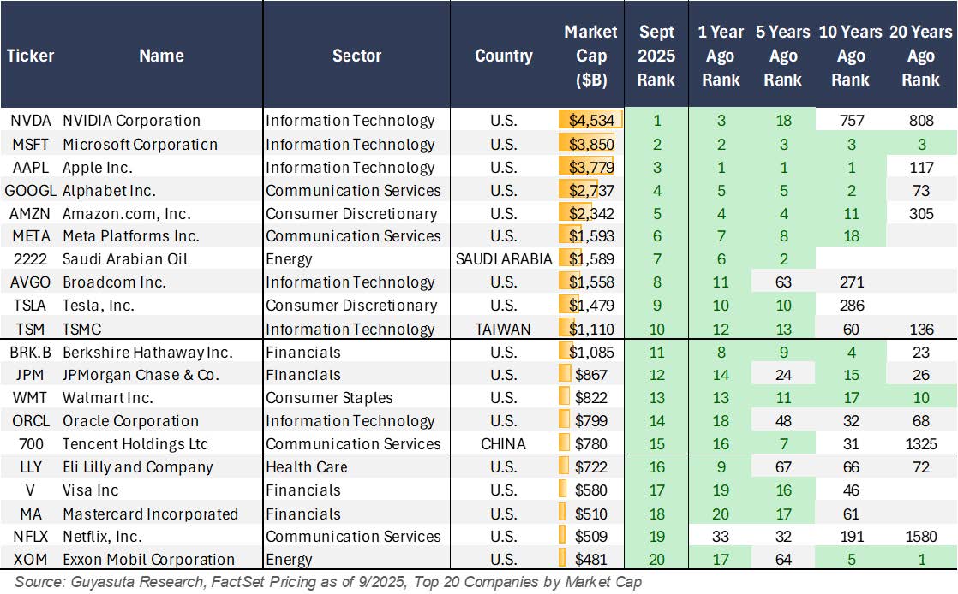Click the Sept 2025 Rank header
This screenshot has height=594, width=958.
(x=656, y=56)
